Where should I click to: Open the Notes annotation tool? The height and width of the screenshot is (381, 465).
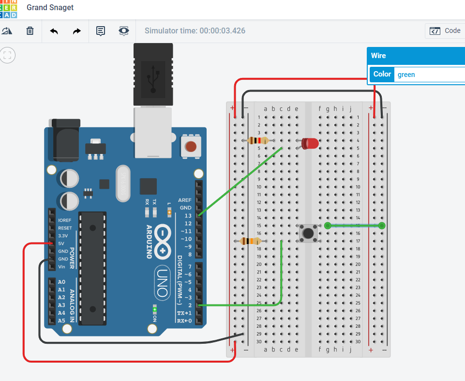(x=100, y=30)
